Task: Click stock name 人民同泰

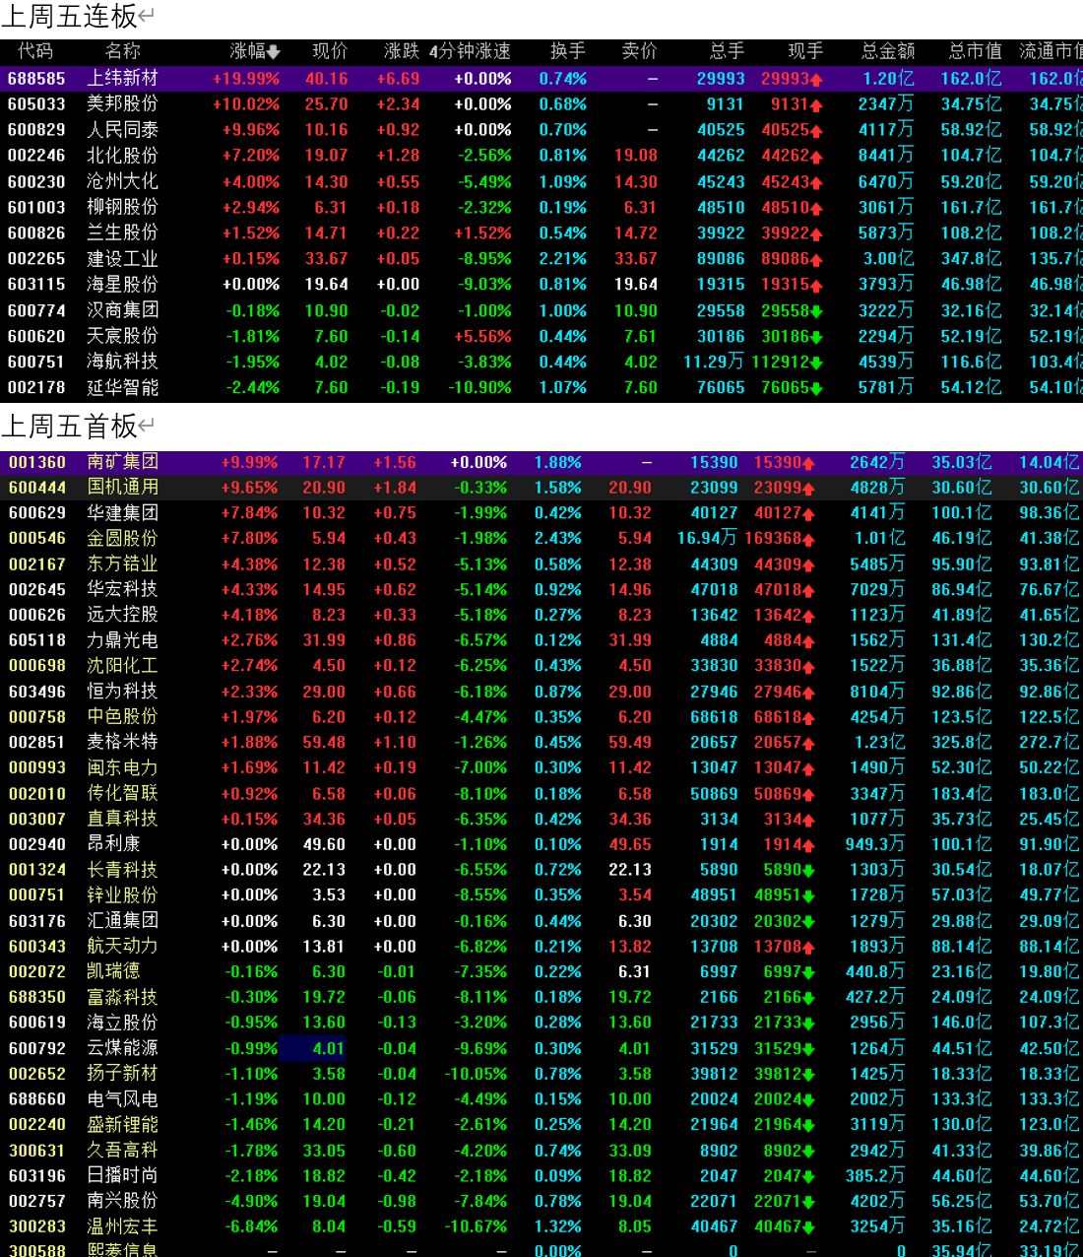Action: tap(122, 130)
